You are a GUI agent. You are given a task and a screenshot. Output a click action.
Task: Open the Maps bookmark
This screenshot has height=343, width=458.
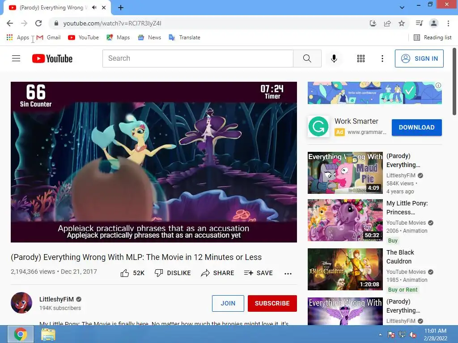coord(118,38)
